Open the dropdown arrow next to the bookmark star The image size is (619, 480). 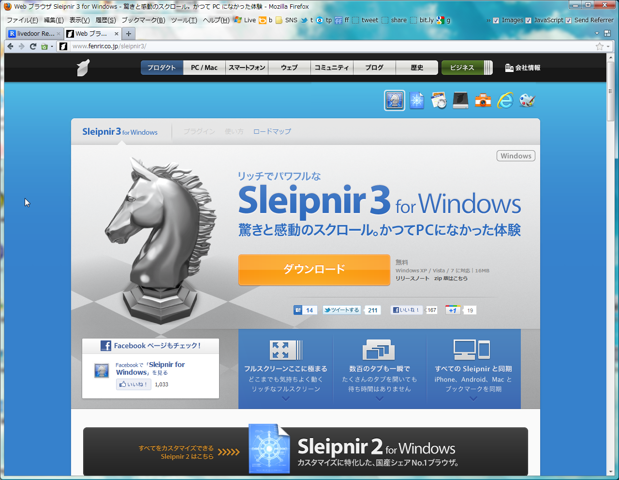pyautogui.click(x=608, y=47)
